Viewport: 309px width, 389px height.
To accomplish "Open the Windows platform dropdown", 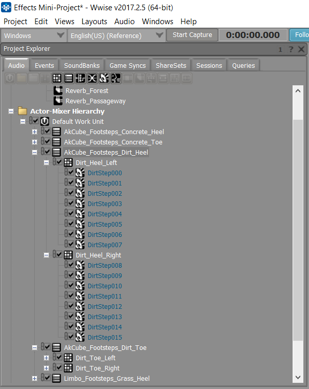I will click(x=34, y=35).
